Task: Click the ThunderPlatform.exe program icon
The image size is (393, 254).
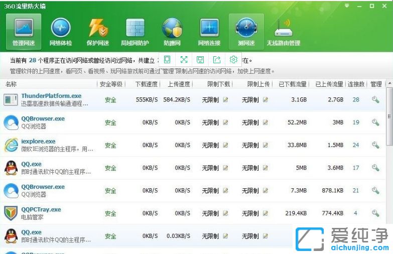Action: click(11, 100)
